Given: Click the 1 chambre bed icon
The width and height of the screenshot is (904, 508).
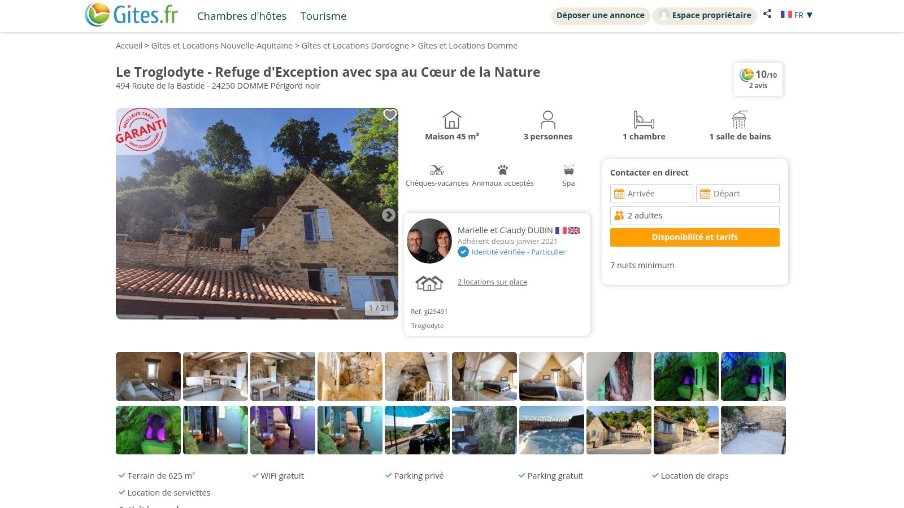Looking at the screenshot, I should [x=644, y=120].
